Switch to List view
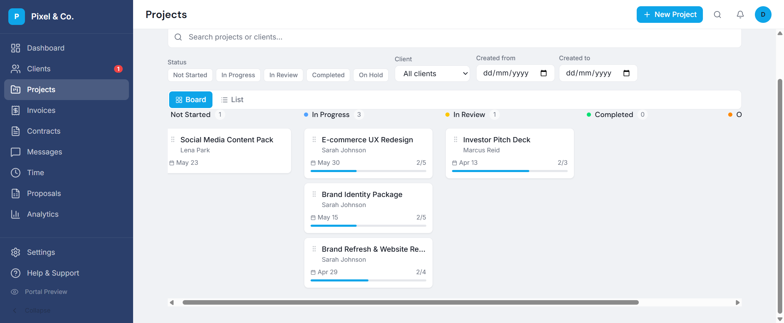The width and height of the screenshot is (784, 323). coord(232,100)
